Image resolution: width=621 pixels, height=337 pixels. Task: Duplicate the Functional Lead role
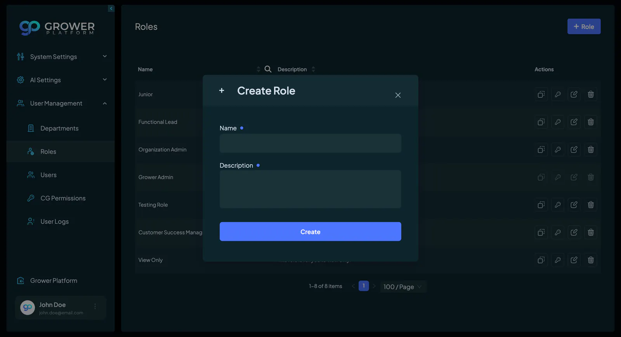(x=541, y=122)
